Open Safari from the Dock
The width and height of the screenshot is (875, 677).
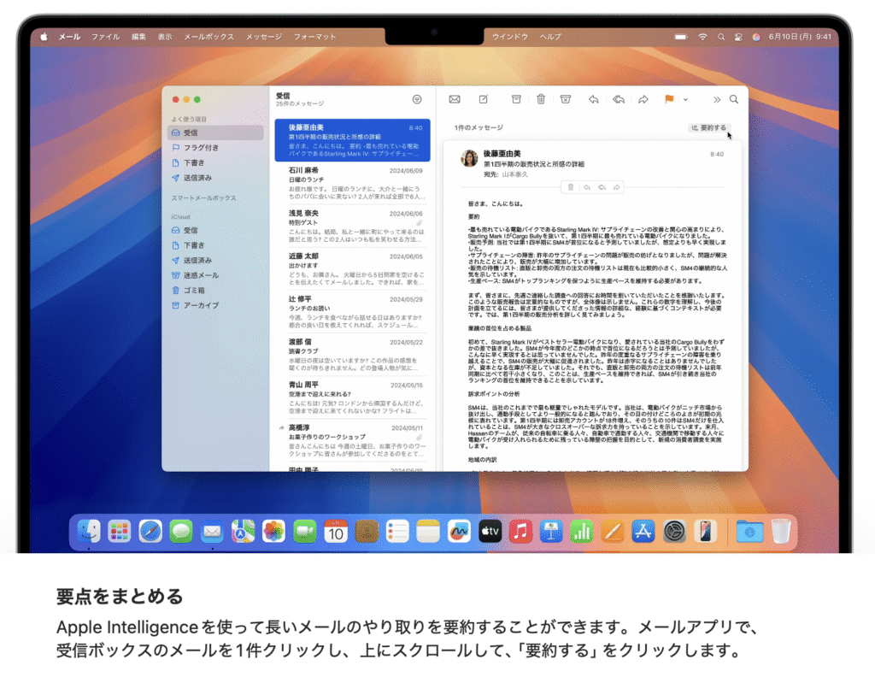(x=150, y=532)
